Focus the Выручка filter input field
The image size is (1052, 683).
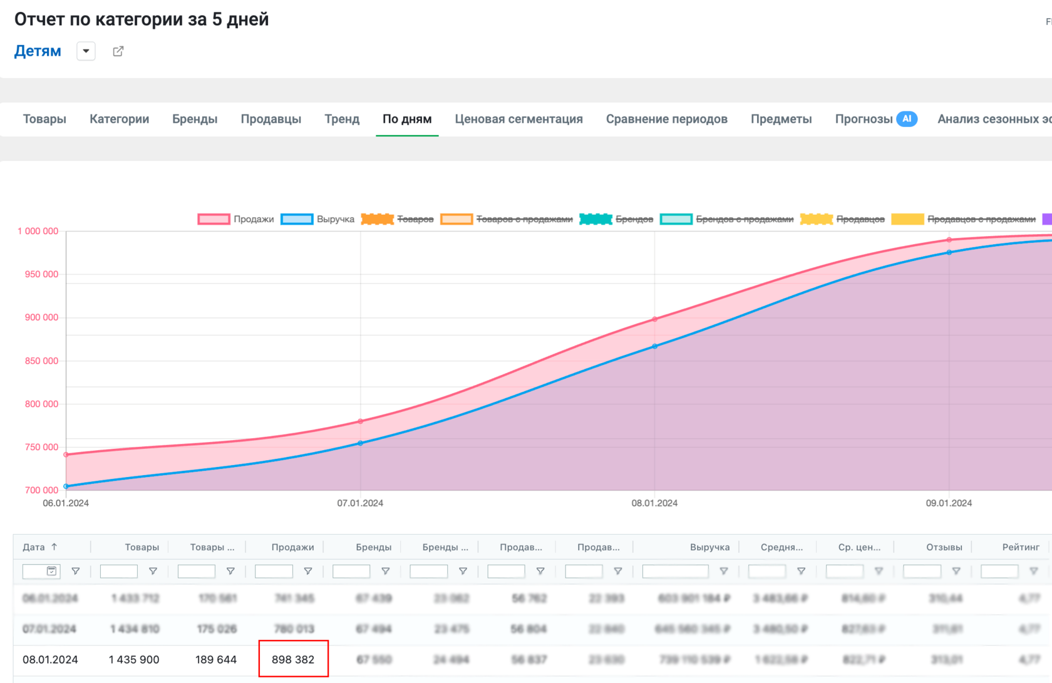(x=676, y=571)
